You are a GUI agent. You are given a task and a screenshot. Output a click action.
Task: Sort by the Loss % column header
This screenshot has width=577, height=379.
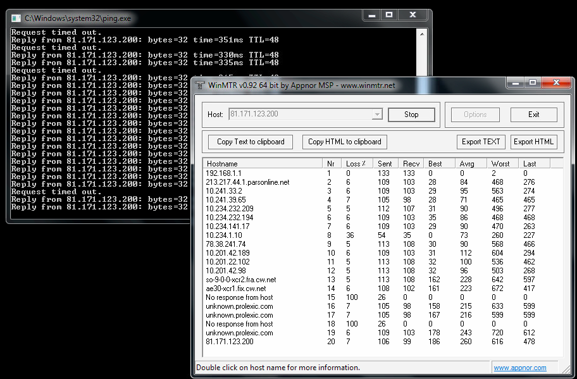[x=357, y=164]
